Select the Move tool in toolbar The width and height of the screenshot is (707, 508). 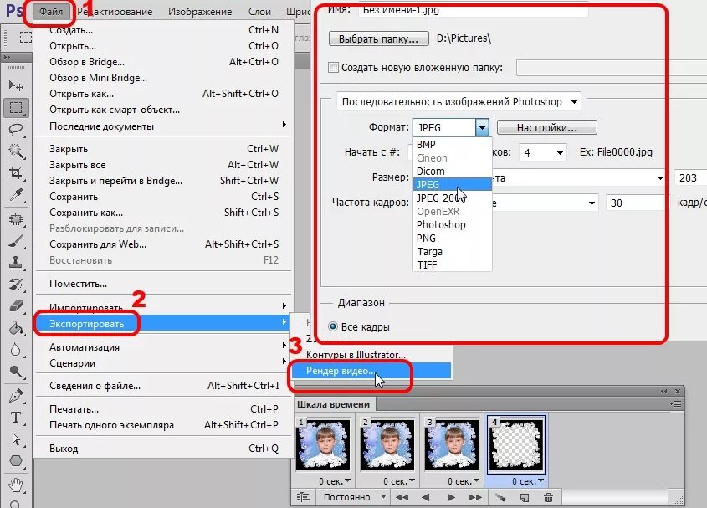pos(16,85)
